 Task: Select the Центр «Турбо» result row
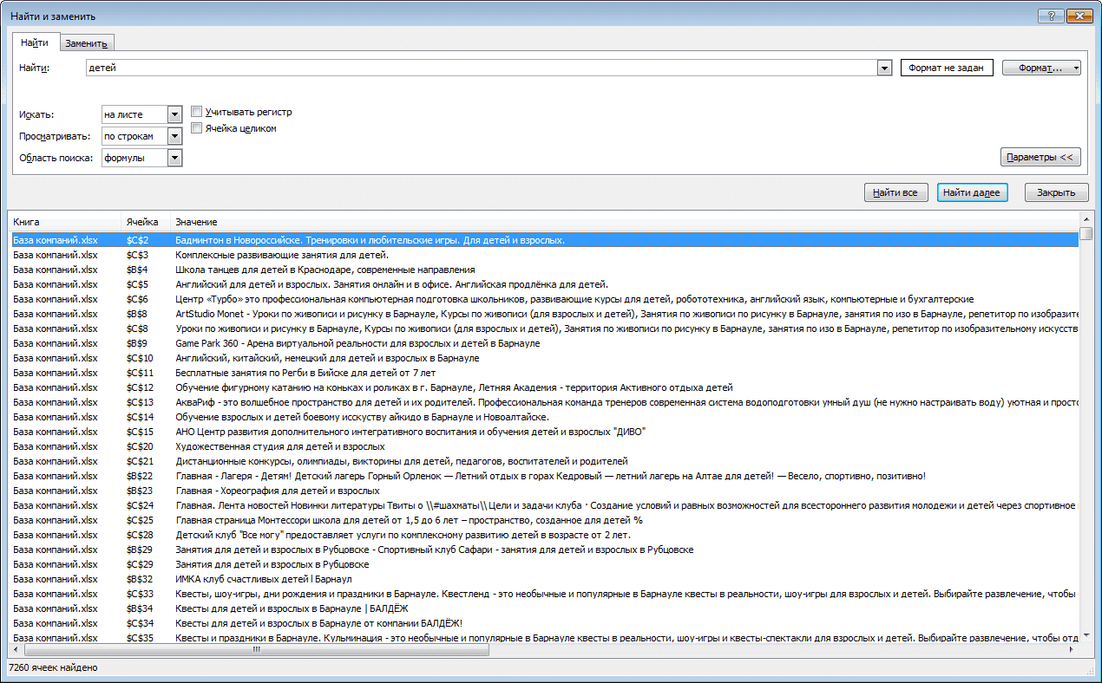[544, 299]
